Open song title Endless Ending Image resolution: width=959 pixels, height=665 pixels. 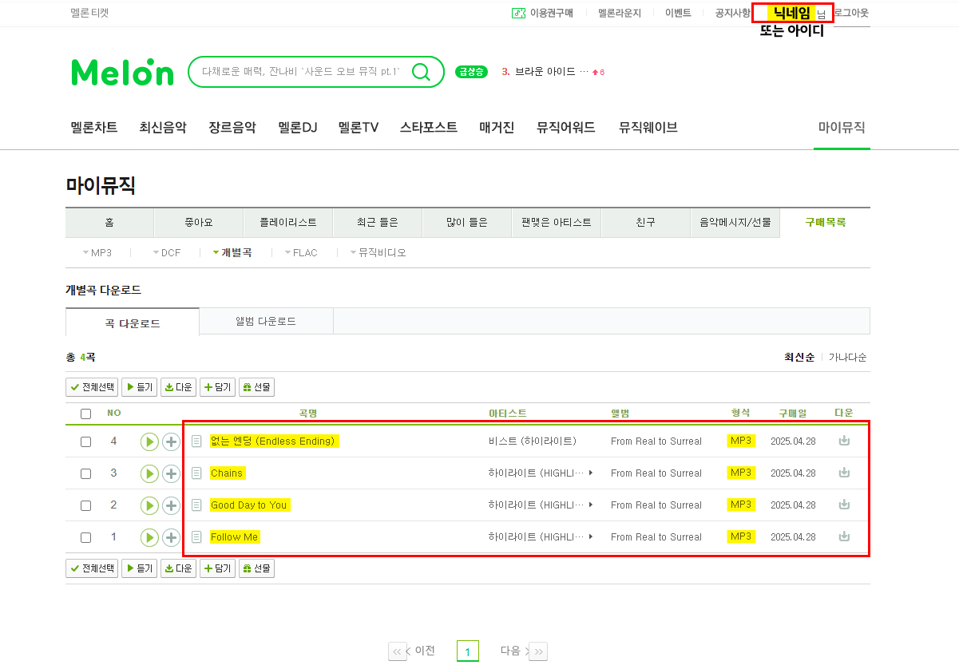point(273,441)
